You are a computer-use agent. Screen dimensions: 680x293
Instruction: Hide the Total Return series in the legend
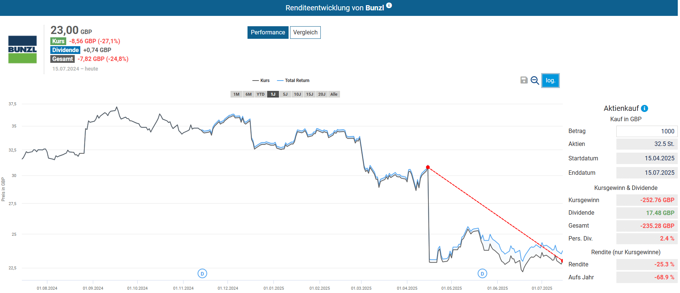pyautogui.click(x=293, y=81)
